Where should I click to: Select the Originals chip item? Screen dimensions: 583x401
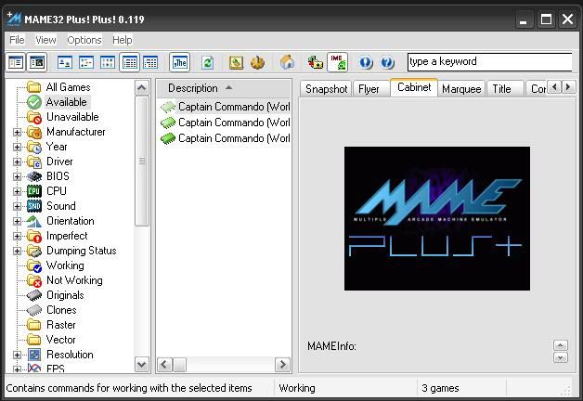pos(56,295)
